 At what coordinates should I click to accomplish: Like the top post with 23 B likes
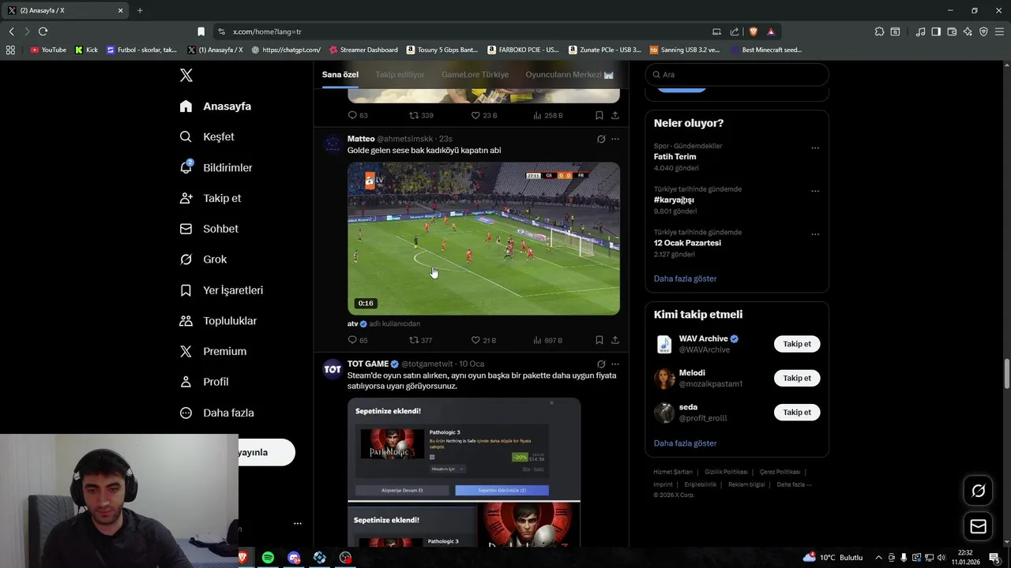[x=483, y=115]
